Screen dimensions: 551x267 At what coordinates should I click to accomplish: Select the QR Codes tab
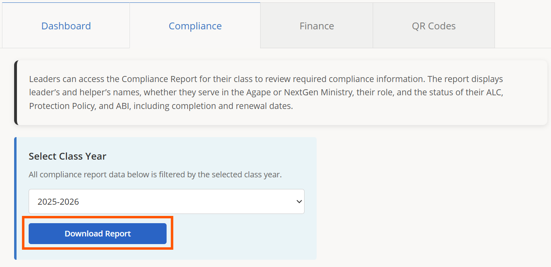coord(434,26)
